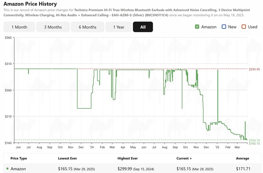Click the Average column header

click(x=243, y=158)
